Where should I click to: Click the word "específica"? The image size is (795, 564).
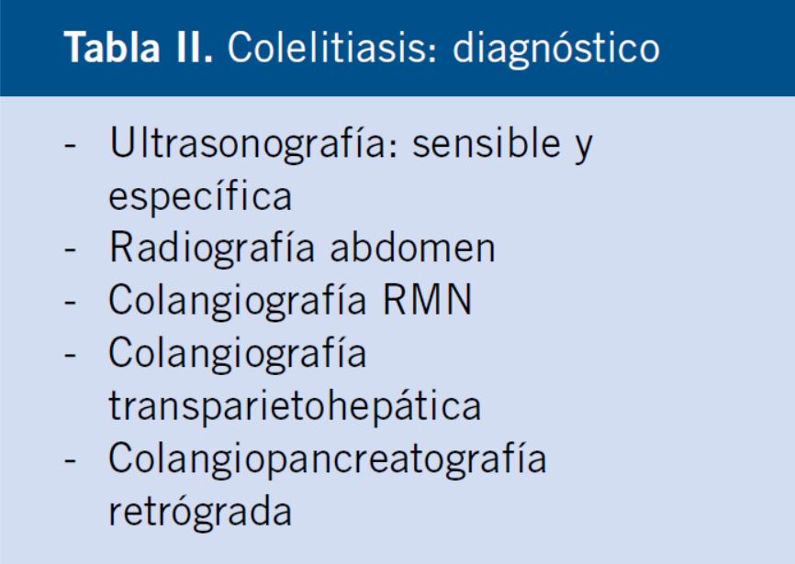coord(200,197)
